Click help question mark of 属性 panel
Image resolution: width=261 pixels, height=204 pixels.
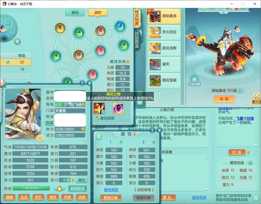click(x=152, y=130)
